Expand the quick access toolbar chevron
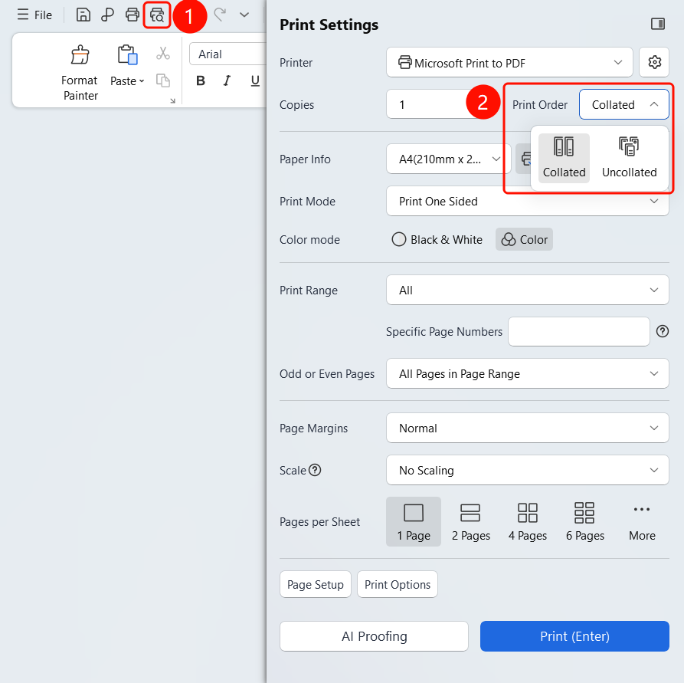The image size is (684, 683). click(244, 15)
